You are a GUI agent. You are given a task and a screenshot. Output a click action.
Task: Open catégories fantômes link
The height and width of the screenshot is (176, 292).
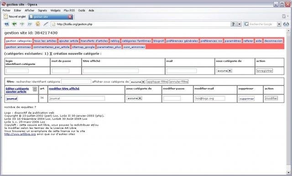(x=136, y=41)
